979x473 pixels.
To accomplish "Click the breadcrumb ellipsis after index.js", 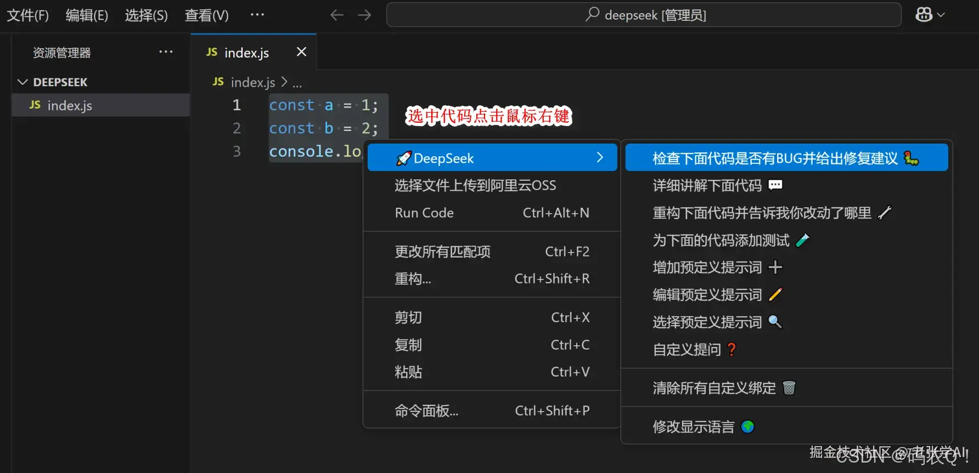I will coord(297,83).
